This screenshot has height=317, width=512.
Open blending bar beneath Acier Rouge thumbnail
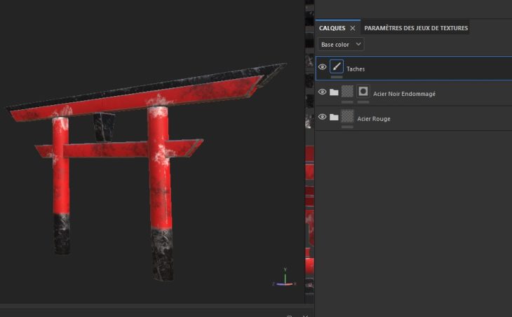tap(347, 127)
